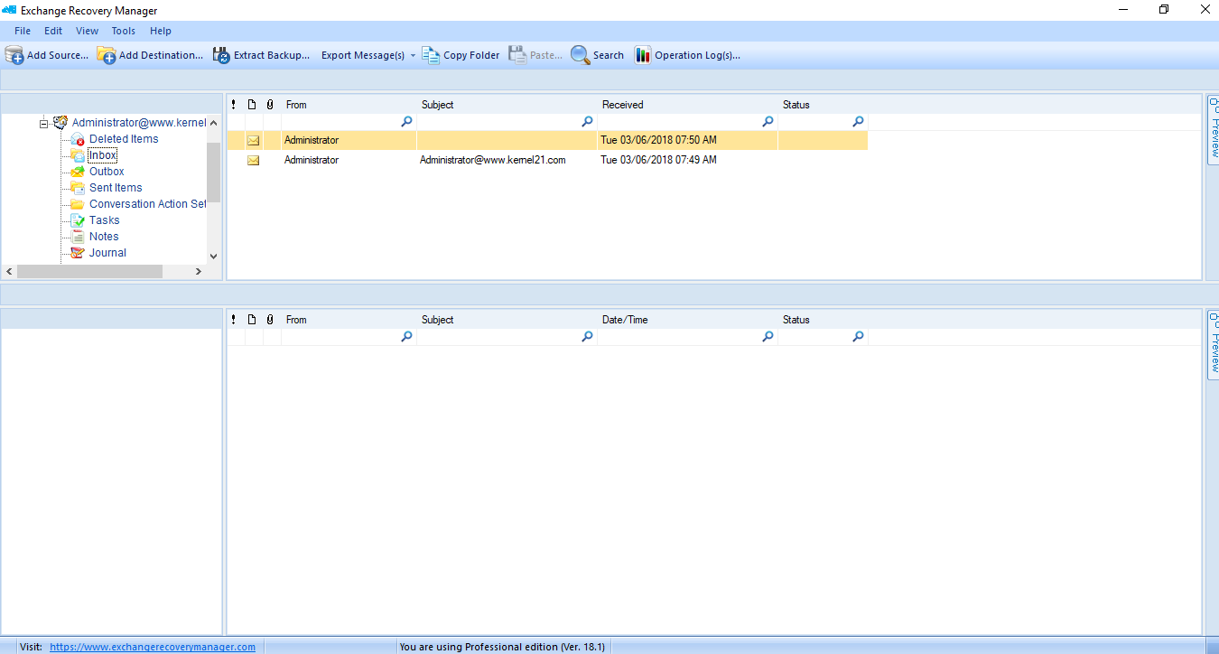Open lower Preview side tab
The image size is (1219, 654).
(x=1213, y=345)
